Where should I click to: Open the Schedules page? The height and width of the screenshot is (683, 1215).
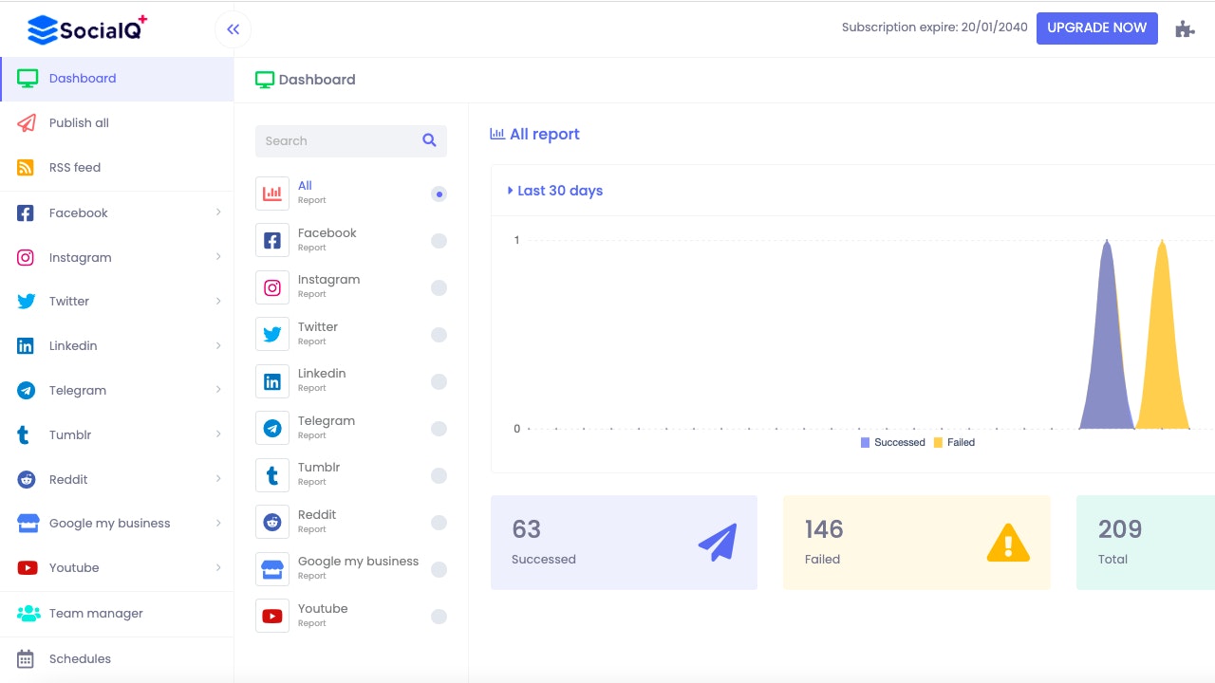point(80,658)
